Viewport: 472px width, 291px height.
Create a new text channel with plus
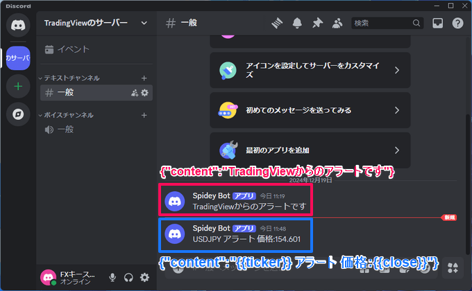tap(144, 78)
